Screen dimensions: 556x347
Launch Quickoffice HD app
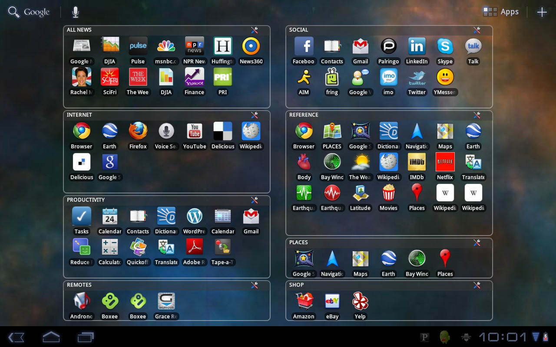point(138,247)
